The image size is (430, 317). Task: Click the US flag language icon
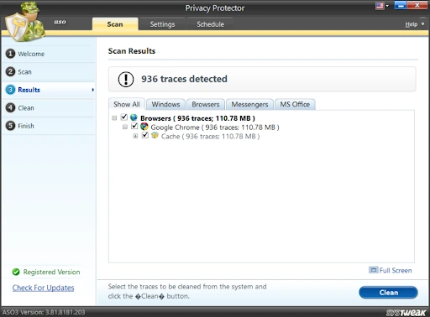[380, 6]
